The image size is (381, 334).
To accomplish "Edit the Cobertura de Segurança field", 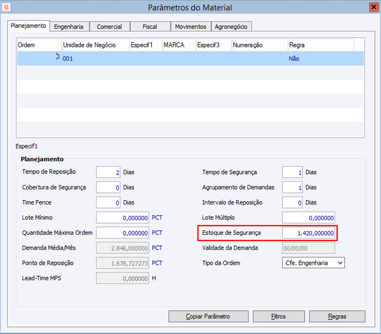I will point(108,187).
